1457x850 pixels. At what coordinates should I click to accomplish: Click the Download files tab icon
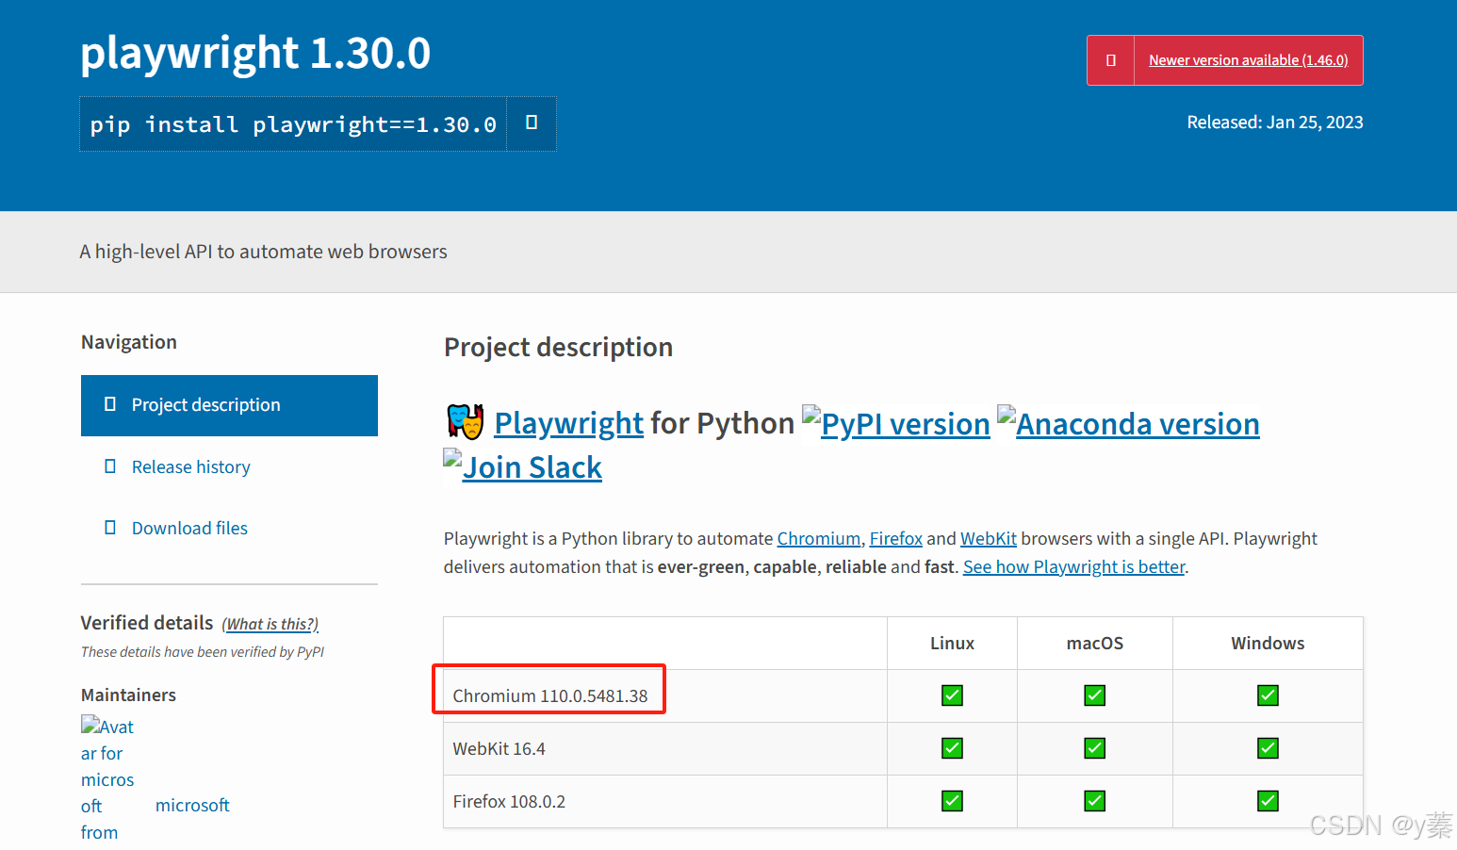110,528
